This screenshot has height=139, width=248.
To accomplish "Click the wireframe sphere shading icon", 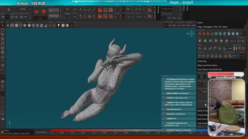I will (21, 25).
